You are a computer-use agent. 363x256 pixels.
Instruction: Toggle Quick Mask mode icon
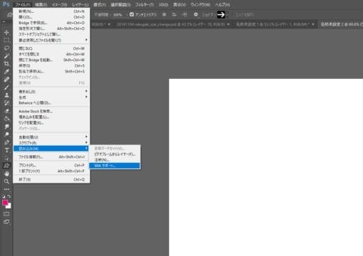point(6,214)
